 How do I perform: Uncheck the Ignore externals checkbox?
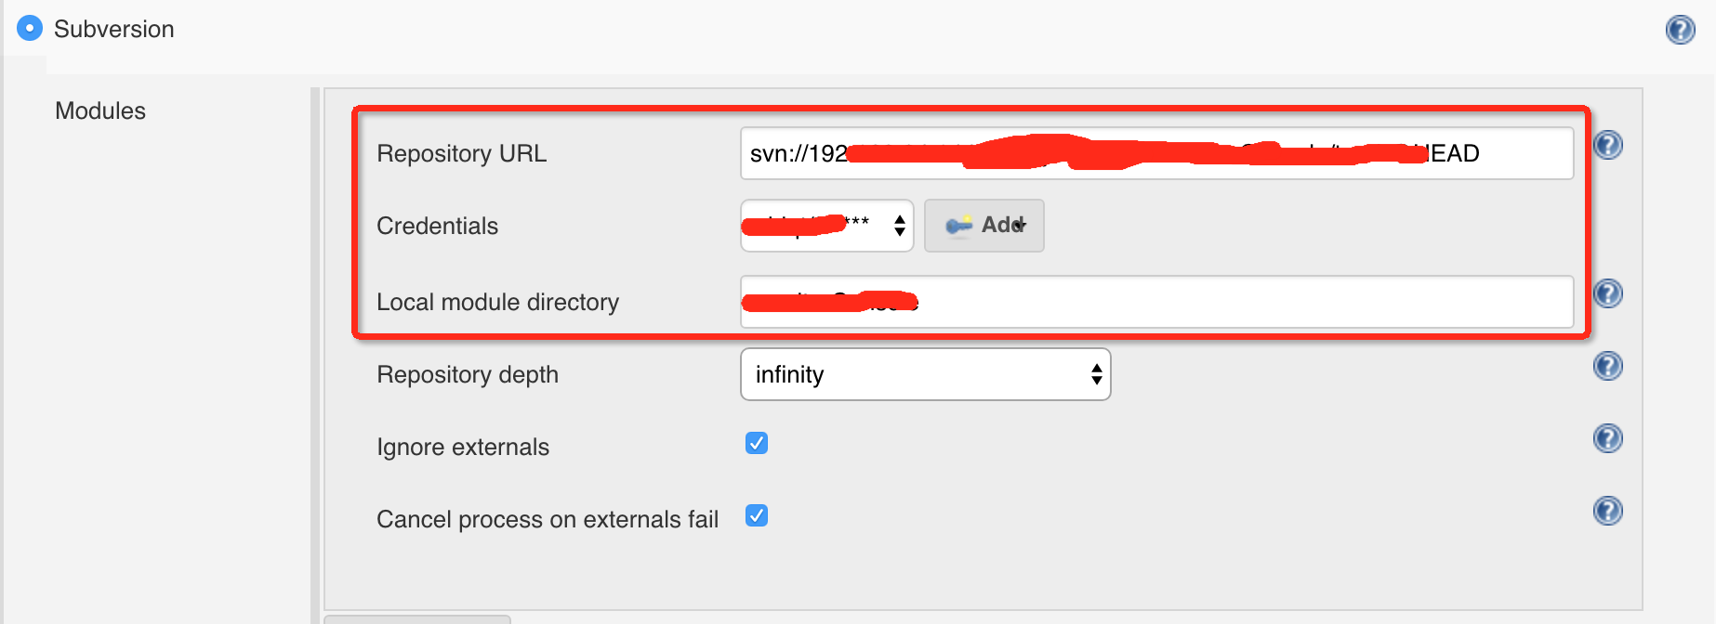tap(757, 443)
